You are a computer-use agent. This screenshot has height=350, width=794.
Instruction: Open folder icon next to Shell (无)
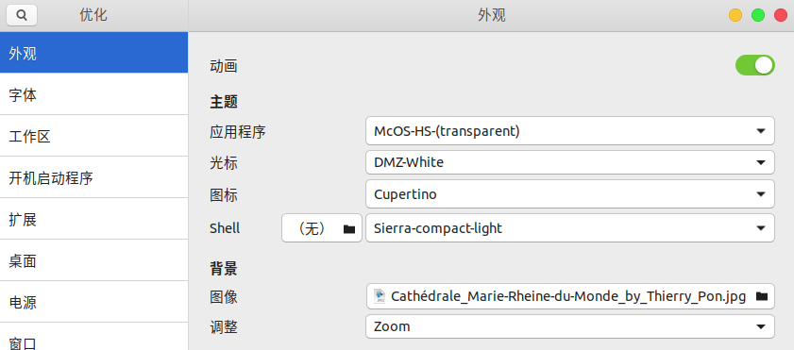coord(349,228)
